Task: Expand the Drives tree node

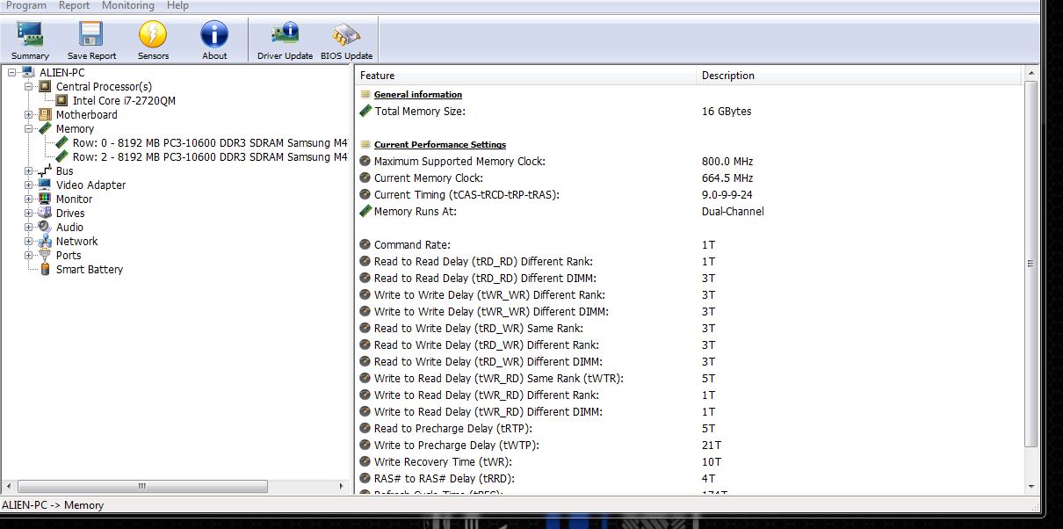Action: click(x=29, y=214)
